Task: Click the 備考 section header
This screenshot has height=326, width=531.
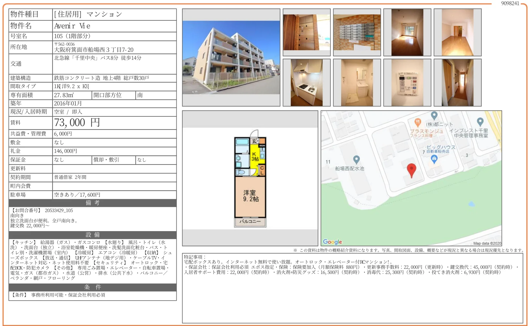Action: [92, 203]
